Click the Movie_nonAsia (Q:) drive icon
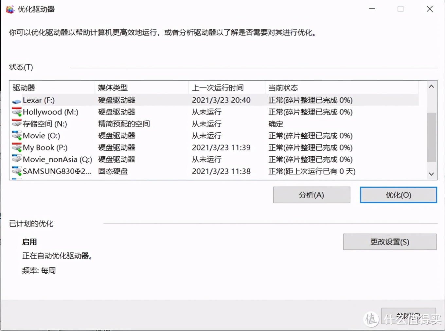 pos(16,160)
